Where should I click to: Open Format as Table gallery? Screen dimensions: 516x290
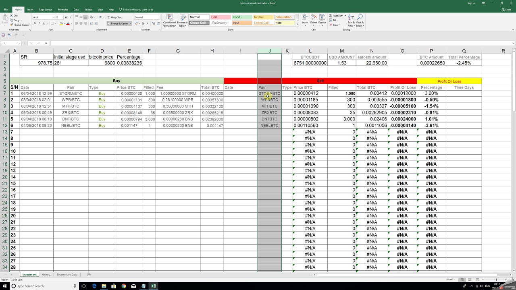coord(183,21)
